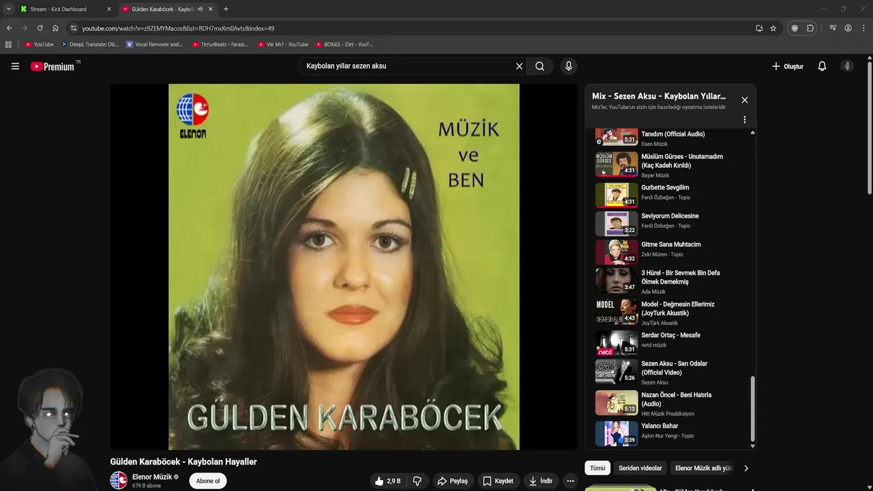Open browser extensions puzzle icon
The image size is (873, 491).
click(x=810, y=28)
